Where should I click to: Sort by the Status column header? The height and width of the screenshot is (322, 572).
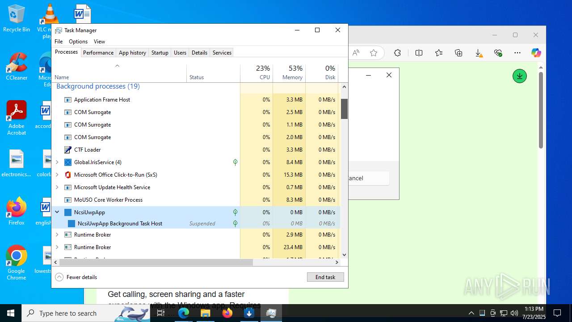213,73
